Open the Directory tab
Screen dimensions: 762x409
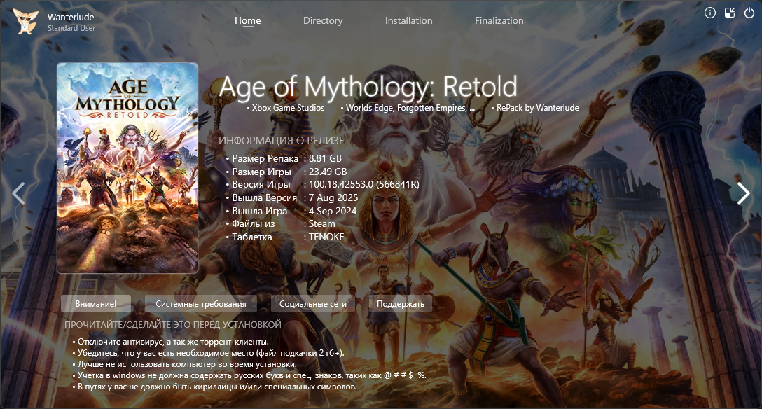[323, 20]
